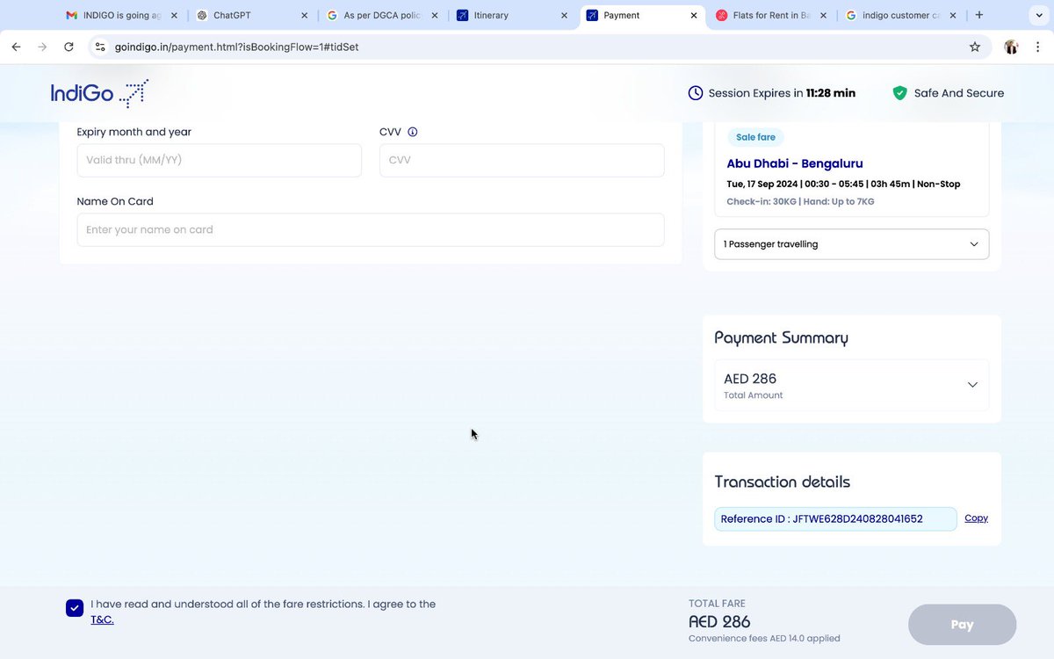Click the browser back arrow
Screen dimensions: 1054x659
click(16, 47)
